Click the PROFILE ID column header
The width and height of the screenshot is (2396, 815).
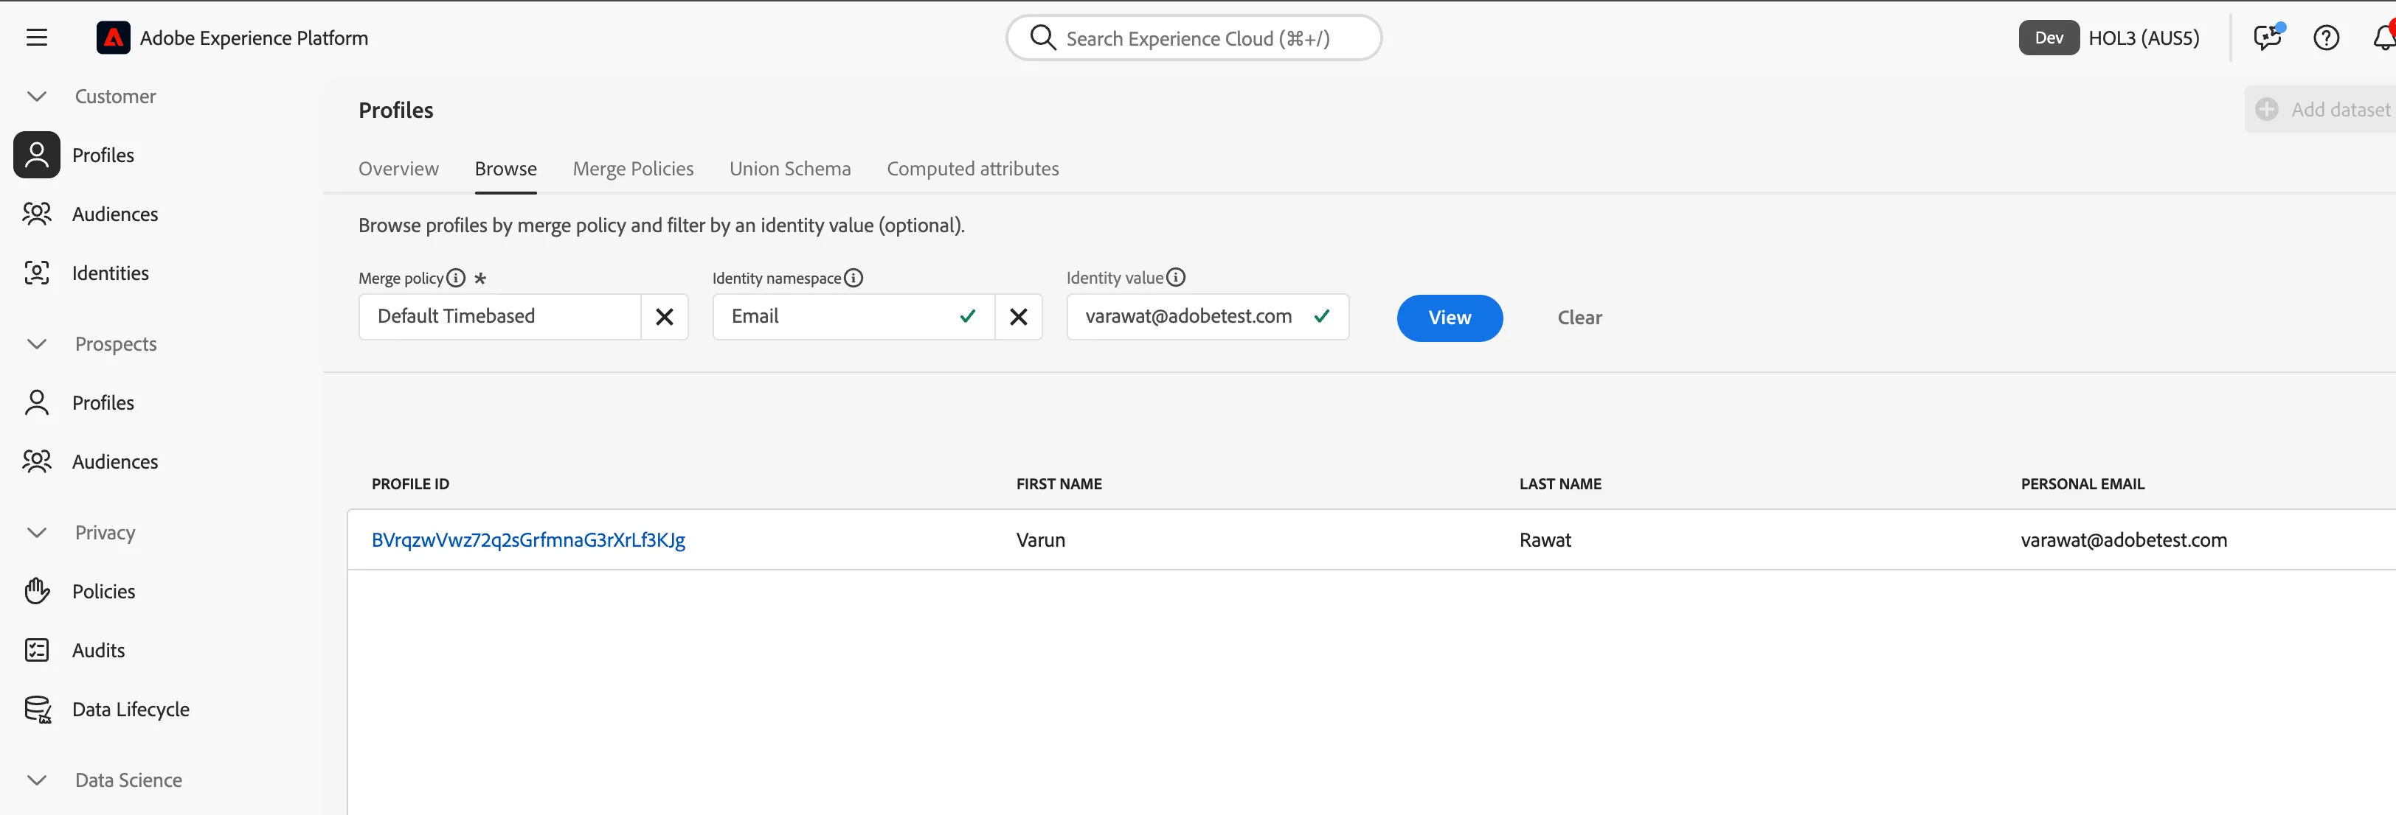[x=410, y=484]
